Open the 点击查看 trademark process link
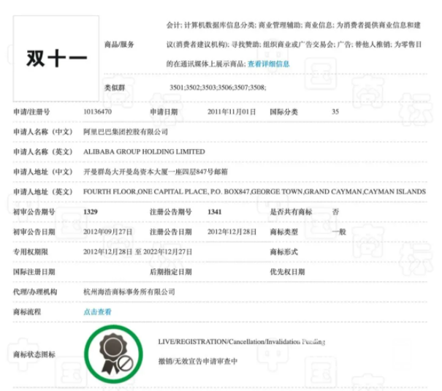442x391 pixels. pyautogui.click(x=98, y=312)
